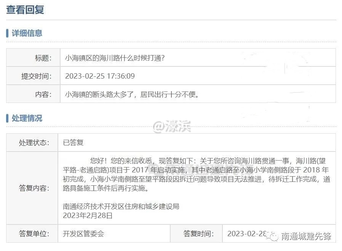Click the content text about 小海镇的断头路

132,94
